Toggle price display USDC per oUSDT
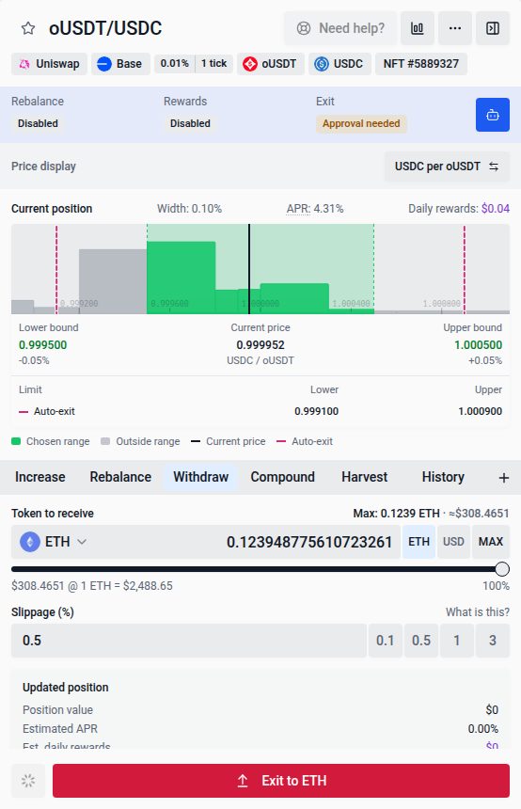 point(447,167)
